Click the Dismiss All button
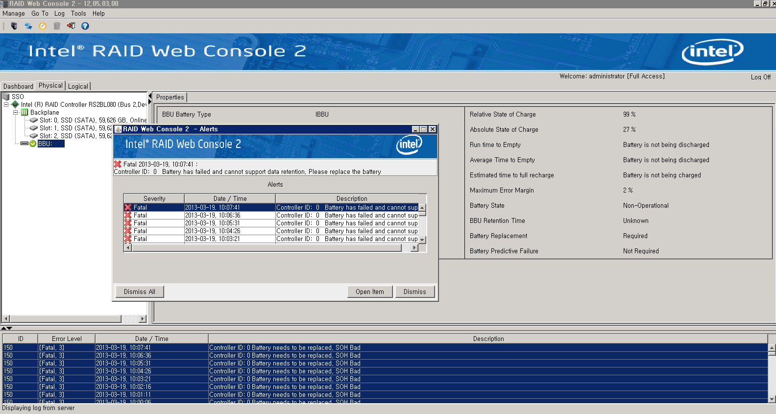 140,292
